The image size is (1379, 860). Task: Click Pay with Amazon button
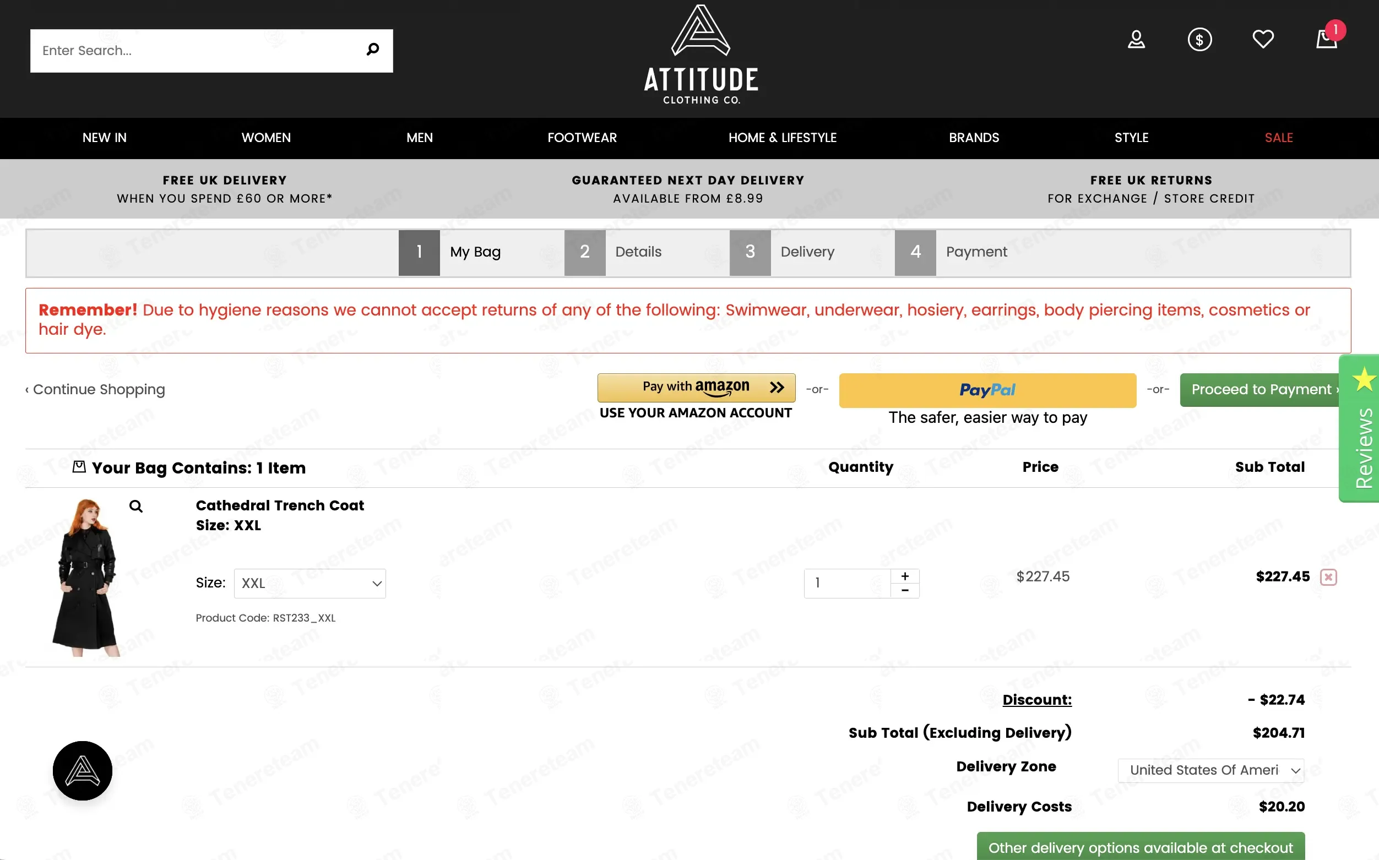pos(696,388)
